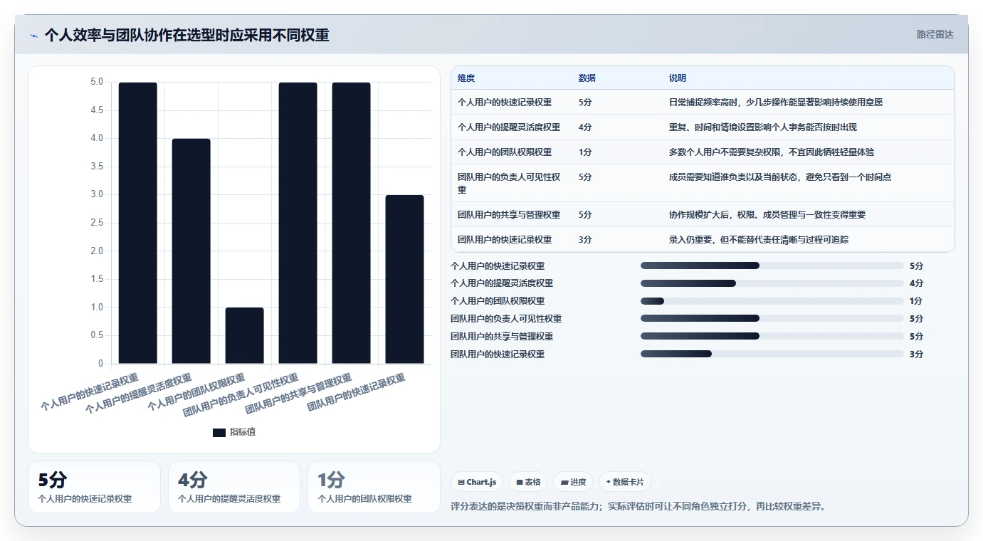Click table cell 团队用户的共享与管理权重
Image resolution: width=983 pixels, height=541 pixels.
tap(509, 214)
